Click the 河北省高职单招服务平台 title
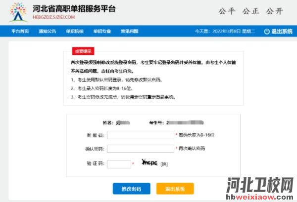The height and width of the screenshot is (202, 297). tap(80, 8)
